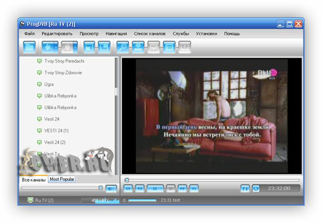The height and width of the screenshot is (223, 322).
Task: Select the Vesti 24 channel
Action: (52, 119)
